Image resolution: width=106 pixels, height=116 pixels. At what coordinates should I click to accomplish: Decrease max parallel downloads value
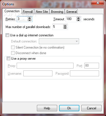(x=65, y=28)
